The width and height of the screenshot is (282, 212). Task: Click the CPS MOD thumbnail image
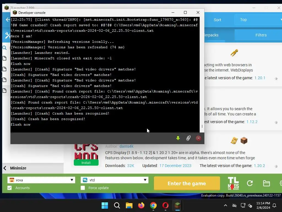(x=86, y=152)
